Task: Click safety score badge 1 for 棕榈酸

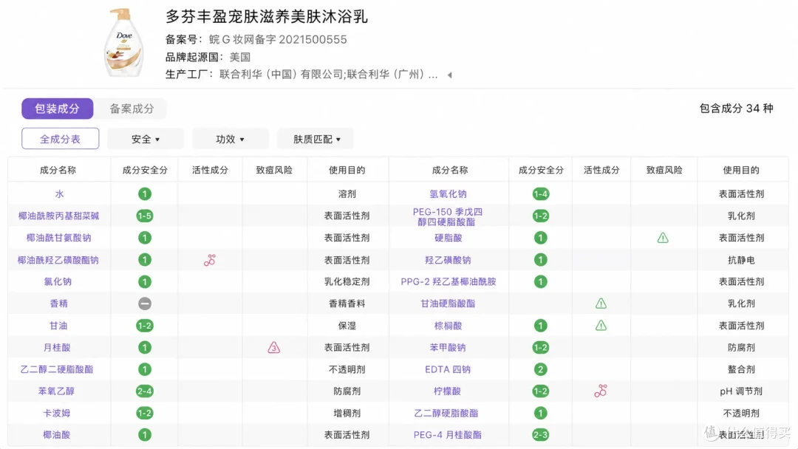Action: (540, 326)
